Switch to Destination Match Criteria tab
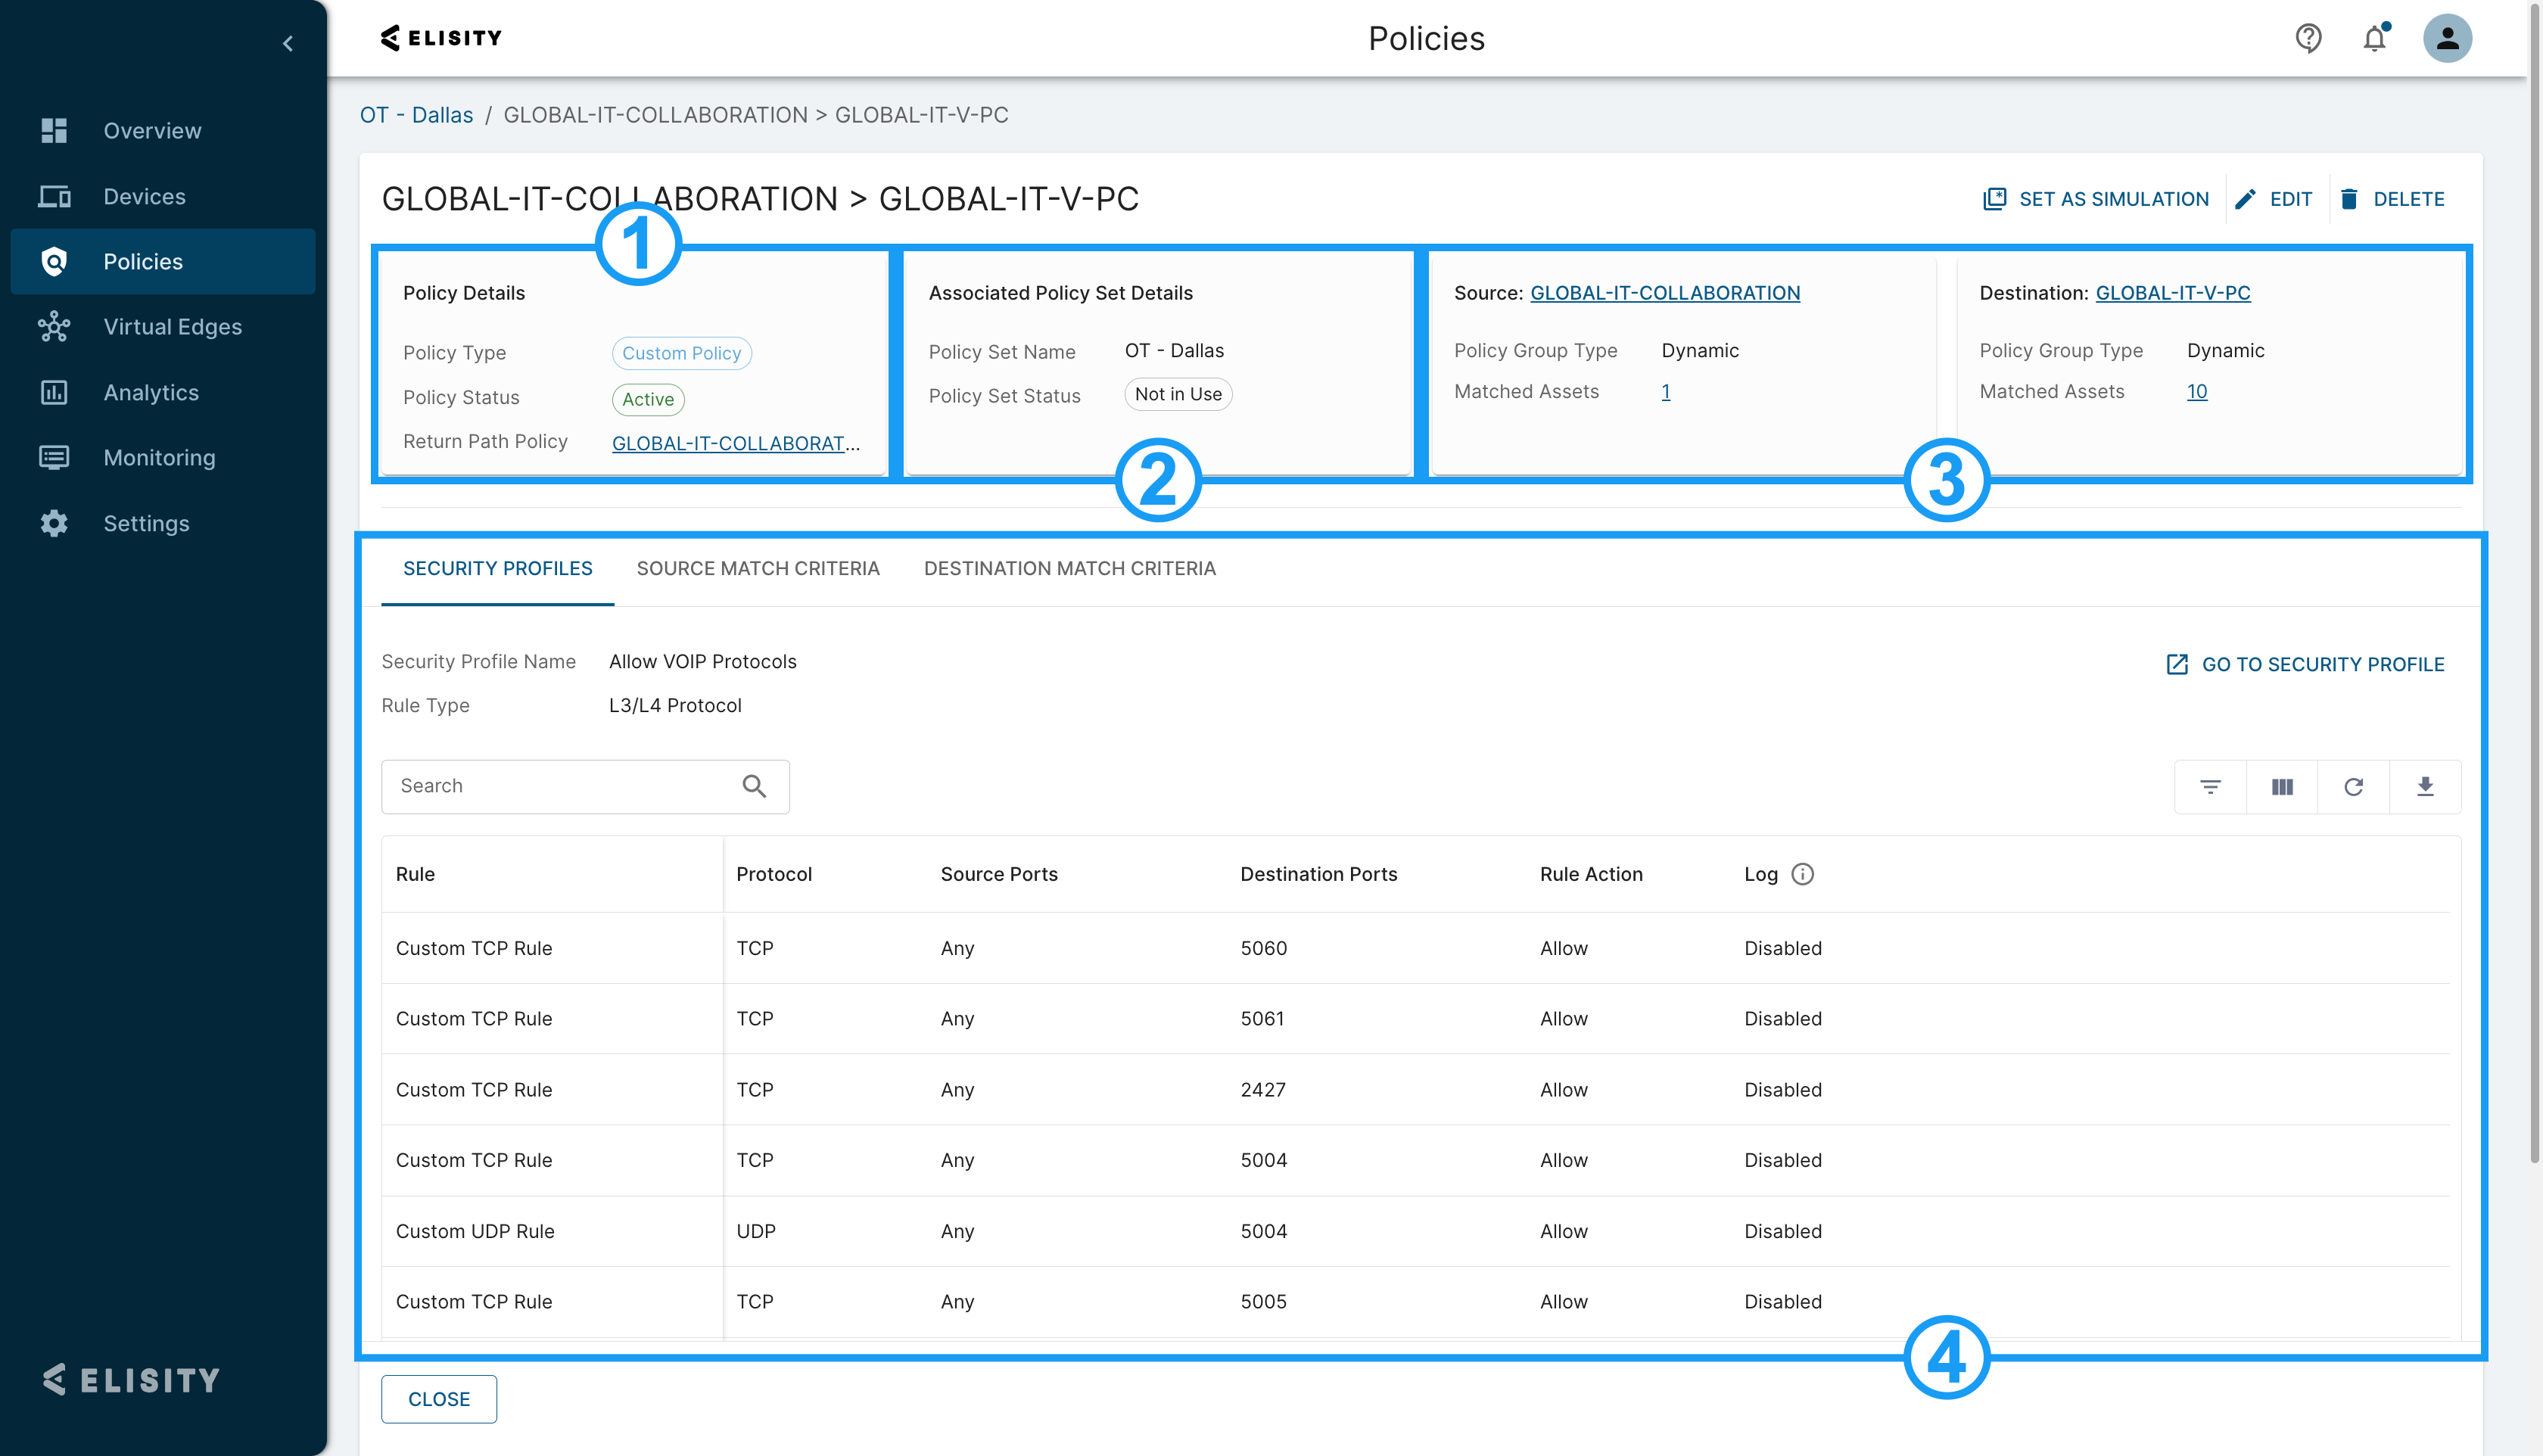Viewport: 2543px width, 1456px height. tap(1069, 568)
